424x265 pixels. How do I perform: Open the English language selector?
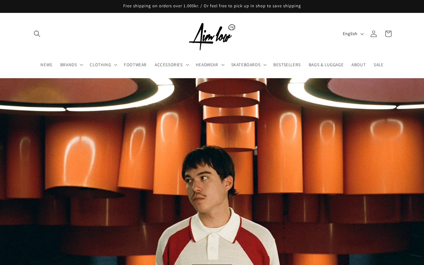click(x=353, y=34)
